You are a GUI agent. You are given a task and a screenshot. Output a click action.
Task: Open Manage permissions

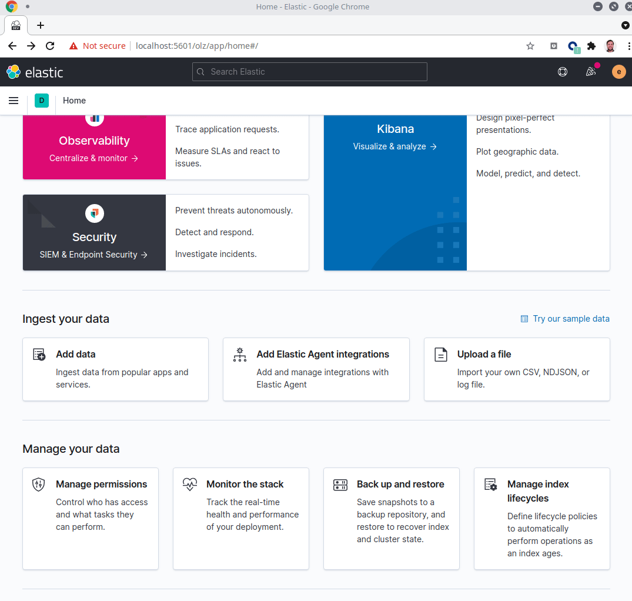point(102,484)
